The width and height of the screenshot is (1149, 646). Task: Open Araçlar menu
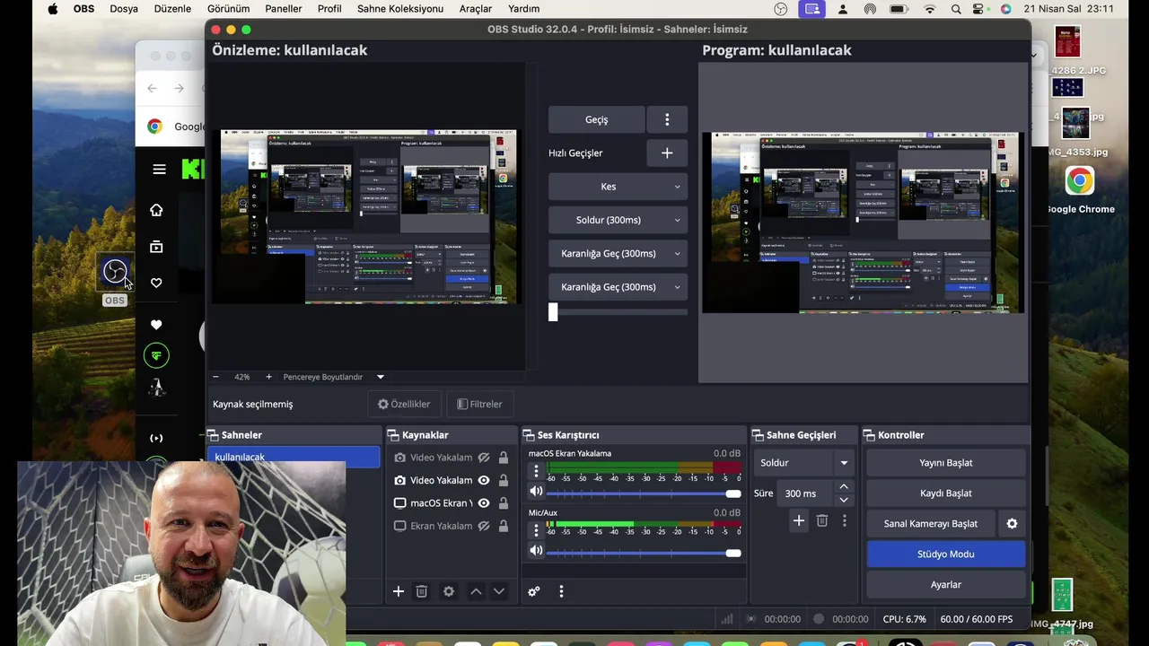[x=475, y=9]
